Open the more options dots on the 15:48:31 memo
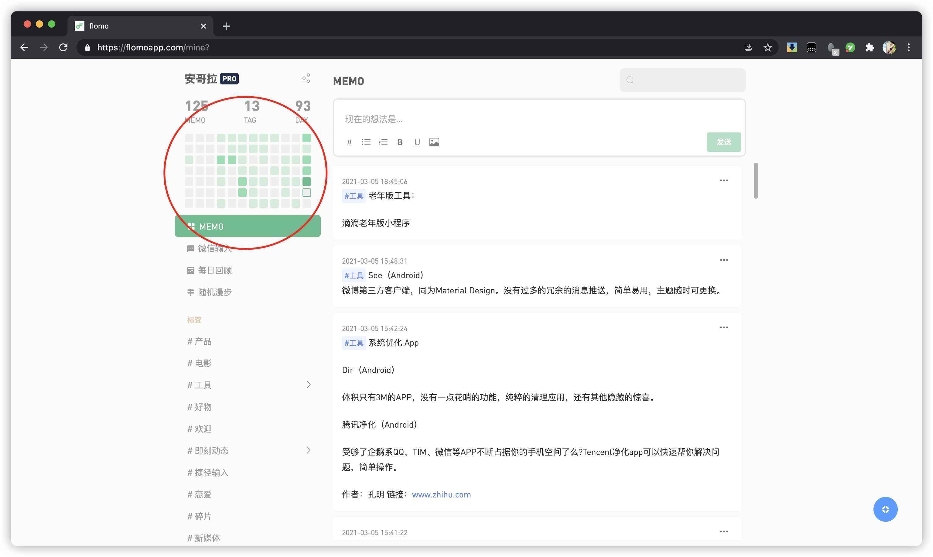Image resolution: width=933 pixels, height=557 pixels. point(723,260)
